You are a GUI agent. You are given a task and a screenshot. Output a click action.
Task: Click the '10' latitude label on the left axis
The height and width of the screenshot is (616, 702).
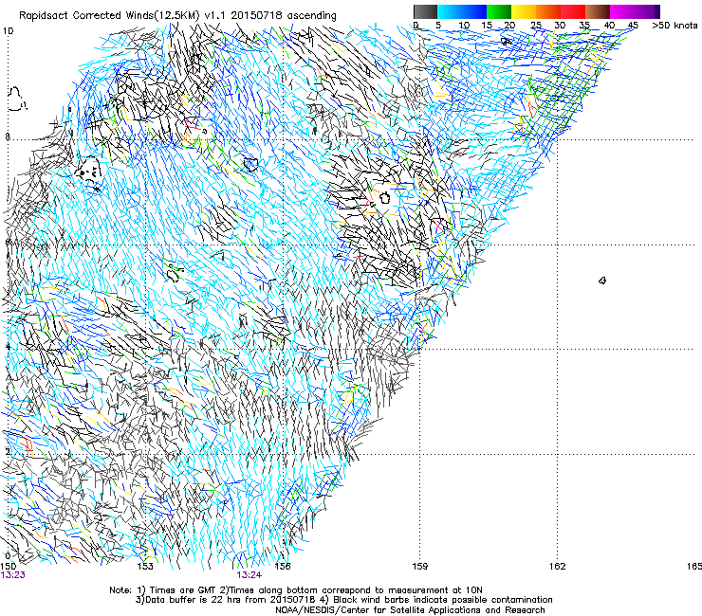(x=8, y=31)
